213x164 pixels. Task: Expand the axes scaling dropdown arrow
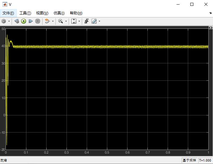[79, 21]
